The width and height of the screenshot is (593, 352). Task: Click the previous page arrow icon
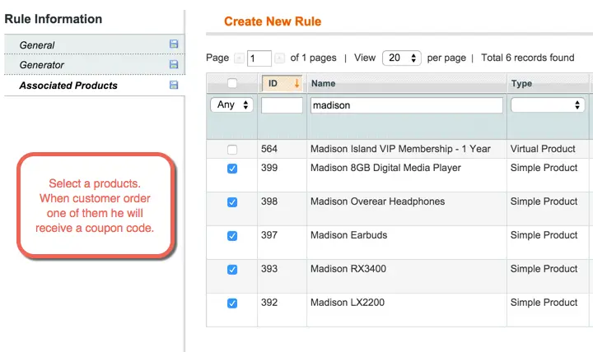coord(239,58)
